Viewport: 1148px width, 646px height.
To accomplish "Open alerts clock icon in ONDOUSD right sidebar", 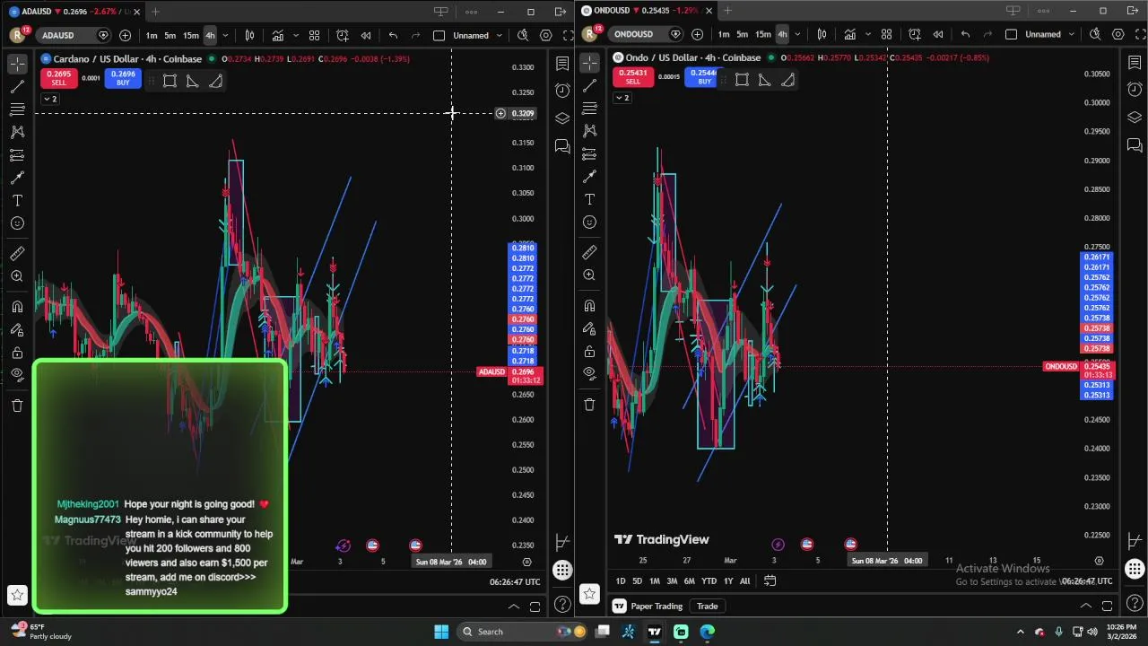I will point(1135,90).
